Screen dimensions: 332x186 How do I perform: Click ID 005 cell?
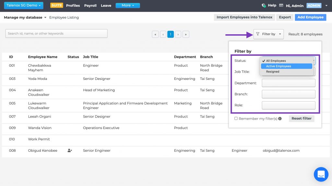12,104
